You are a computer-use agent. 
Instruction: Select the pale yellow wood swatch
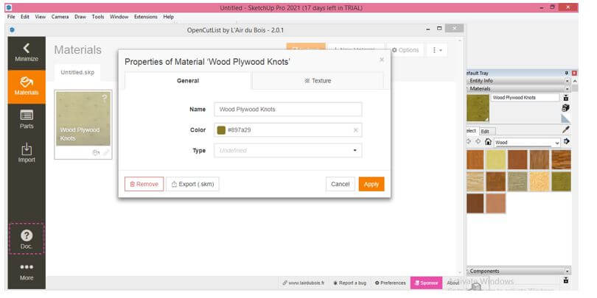[496, 160]
